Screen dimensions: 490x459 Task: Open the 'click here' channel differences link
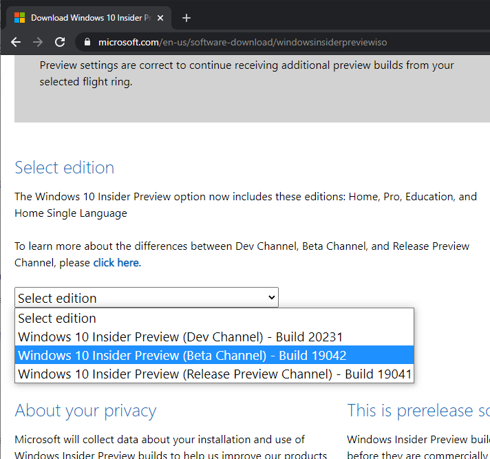[x=116, y=263]
